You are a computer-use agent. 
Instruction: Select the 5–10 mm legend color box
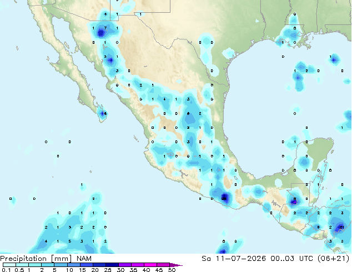pos(61,265)
